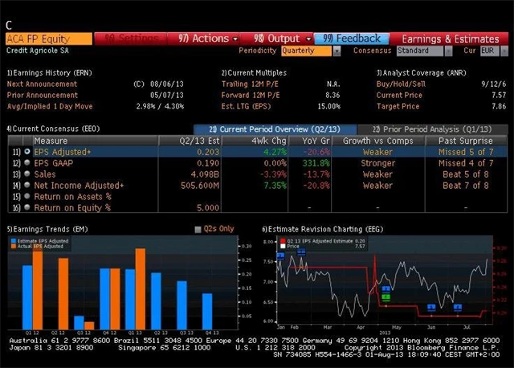The image size is (514, 368).
Task: Click the ACA FP Equity security field
Action: [49, 39]
